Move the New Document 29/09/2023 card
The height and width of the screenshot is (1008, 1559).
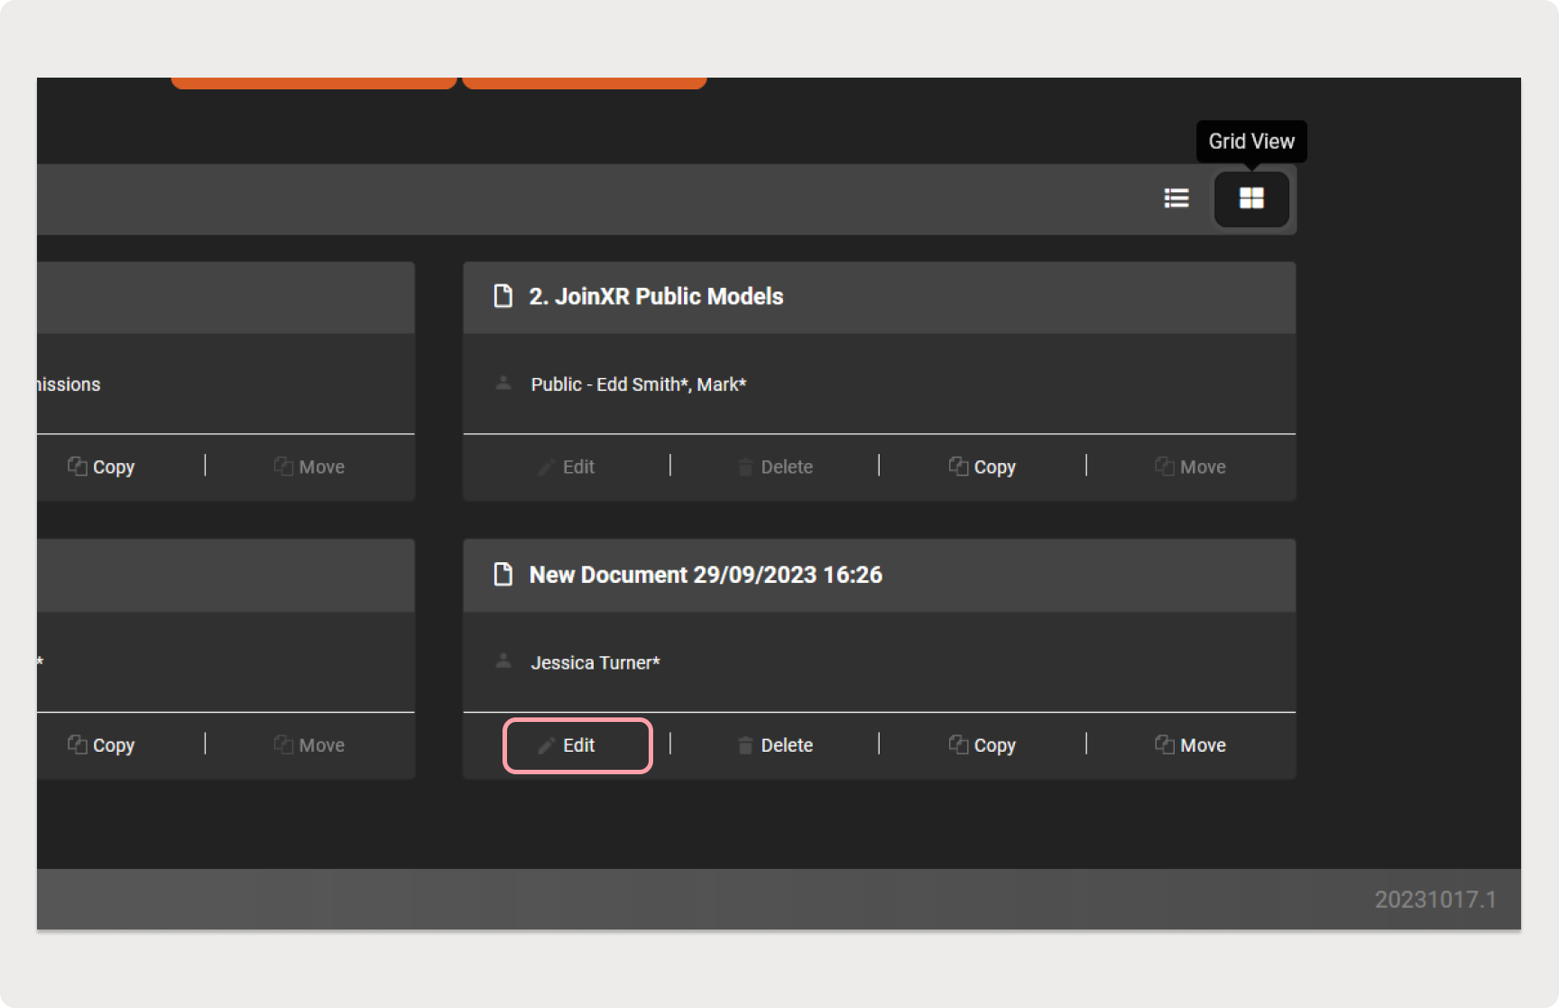(1190, 745)
